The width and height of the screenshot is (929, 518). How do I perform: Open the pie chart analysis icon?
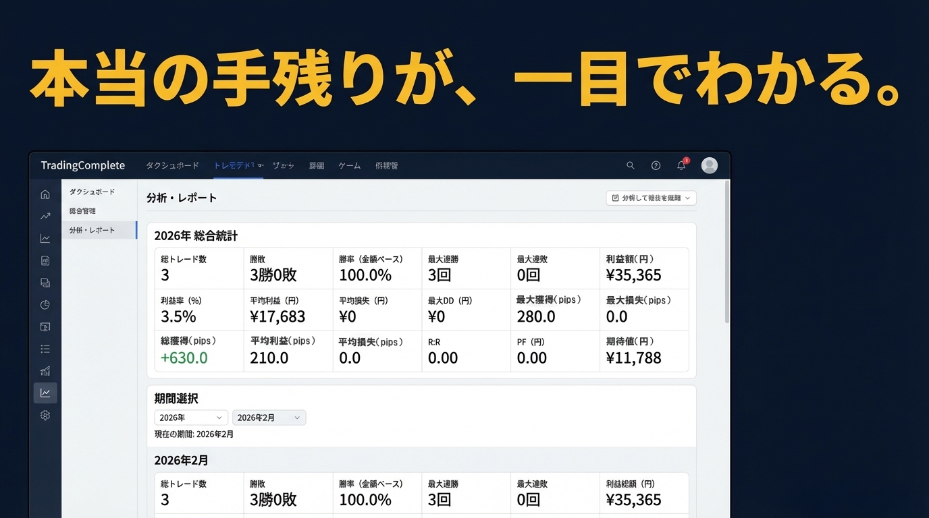point(45,304)
